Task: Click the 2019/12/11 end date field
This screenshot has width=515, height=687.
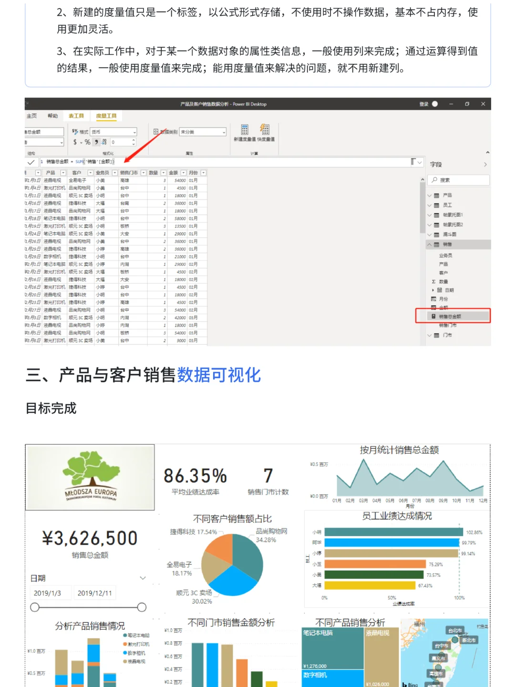Action: 95,593
